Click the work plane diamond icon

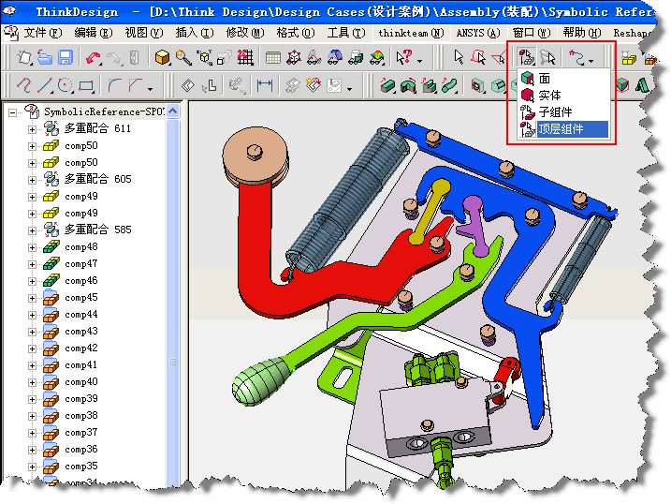187,85
